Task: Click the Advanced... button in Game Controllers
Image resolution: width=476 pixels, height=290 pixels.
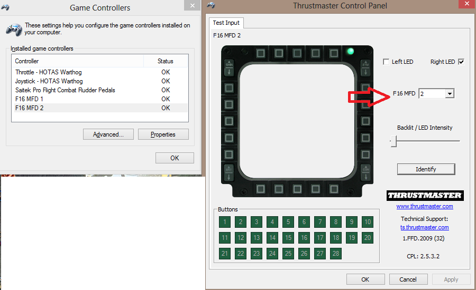Action: 108,134
